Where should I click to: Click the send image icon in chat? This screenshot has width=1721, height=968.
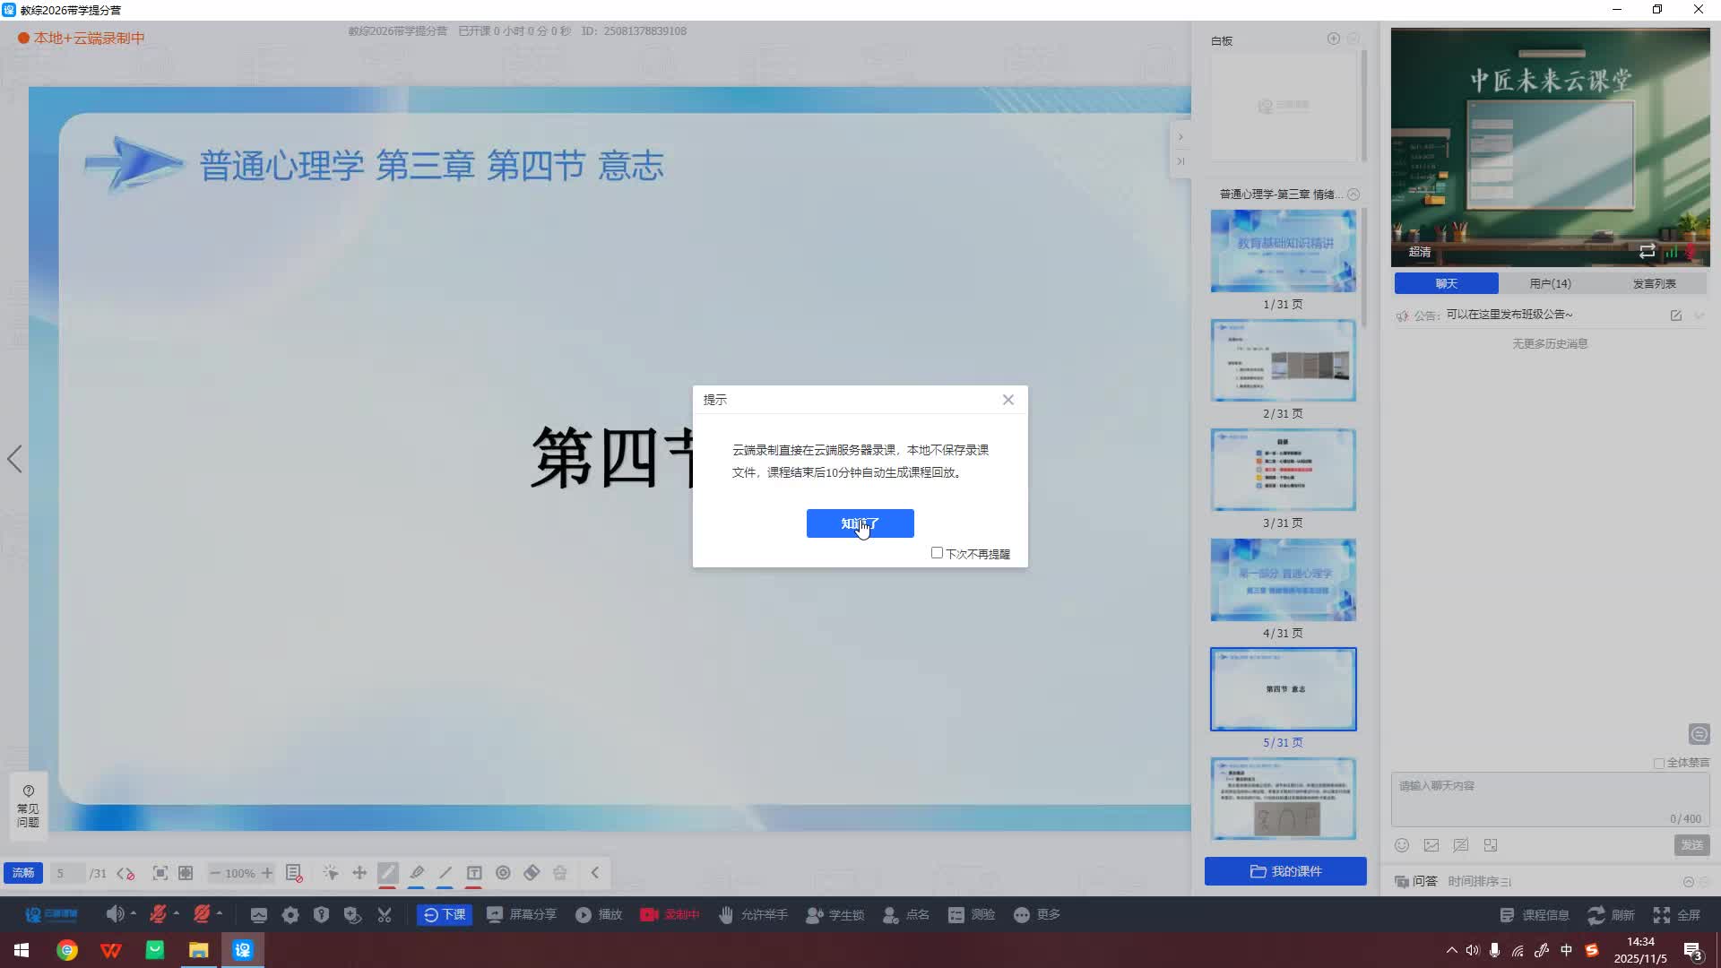click(x=1431, y=844)
